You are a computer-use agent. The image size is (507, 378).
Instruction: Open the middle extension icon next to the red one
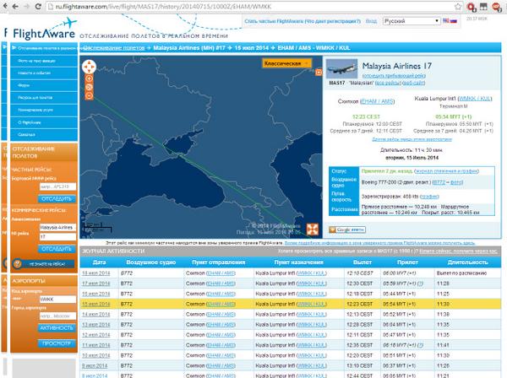483,7
